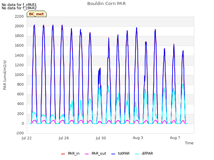Click the 2000 y-axis tick label
The image size is (214, 160).
coord(19,26)
